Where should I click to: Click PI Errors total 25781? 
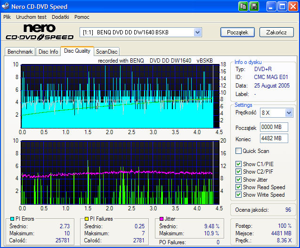62,240
